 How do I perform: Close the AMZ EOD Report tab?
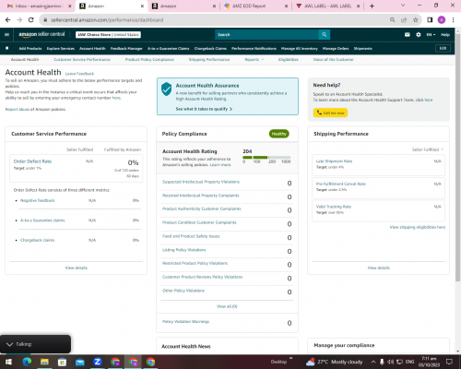286,6
